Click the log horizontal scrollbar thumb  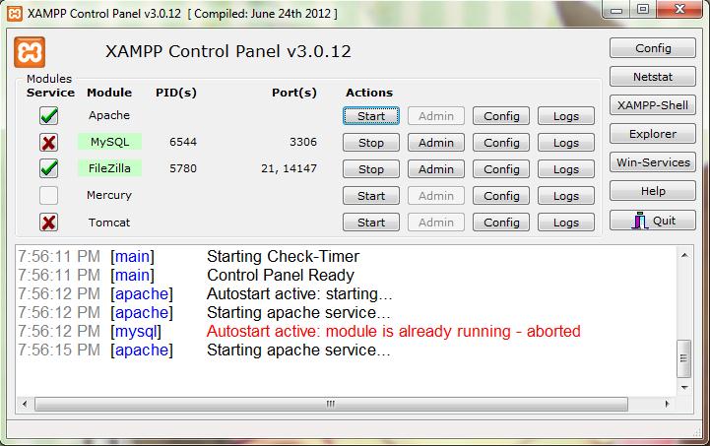[331, 404]
